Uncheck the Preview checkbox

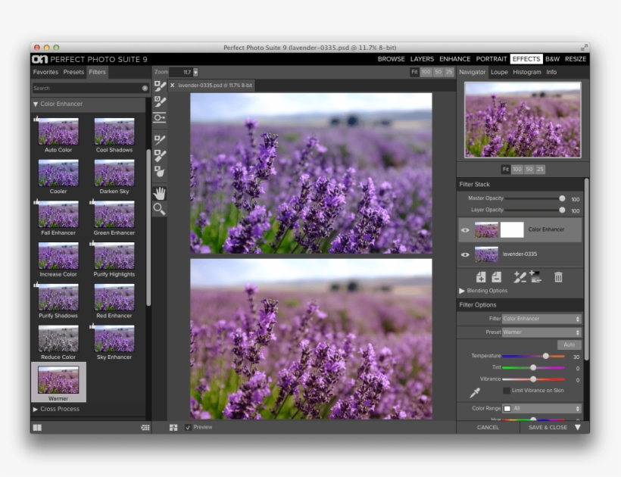coord(189,427)
